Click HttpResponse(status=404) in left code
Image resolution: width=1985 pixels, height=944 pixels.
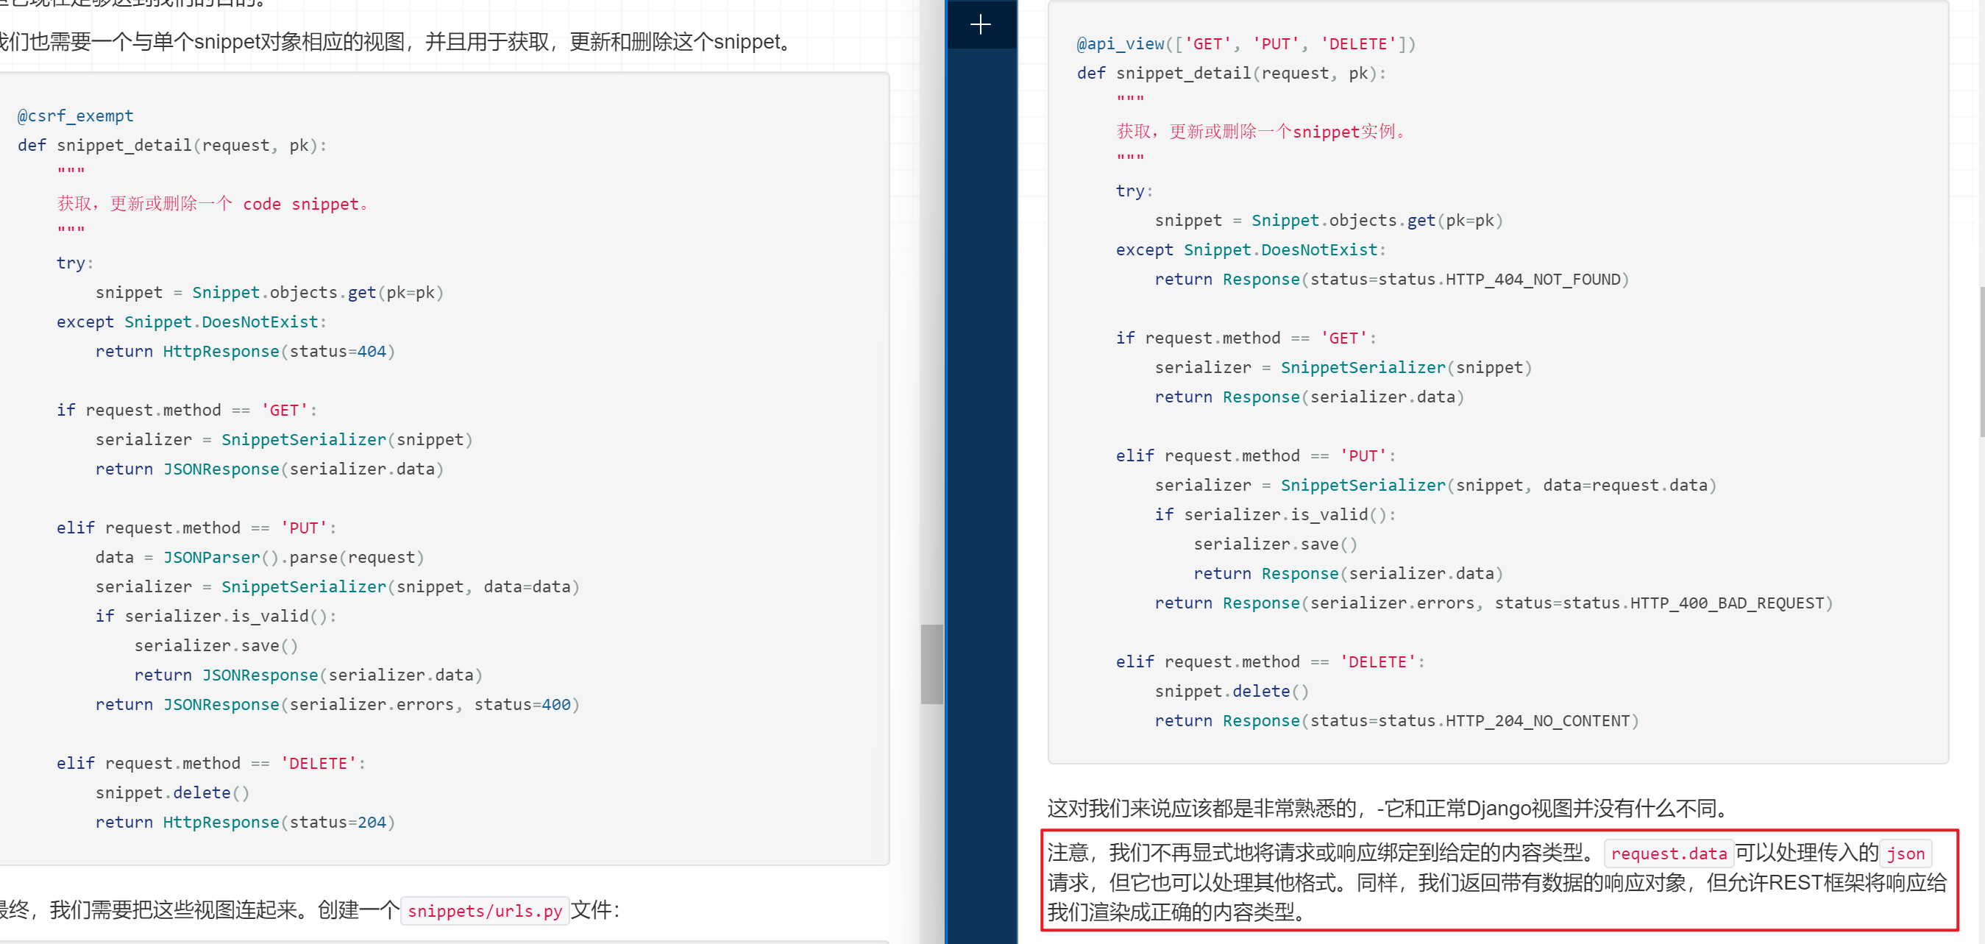click(278, 352)
